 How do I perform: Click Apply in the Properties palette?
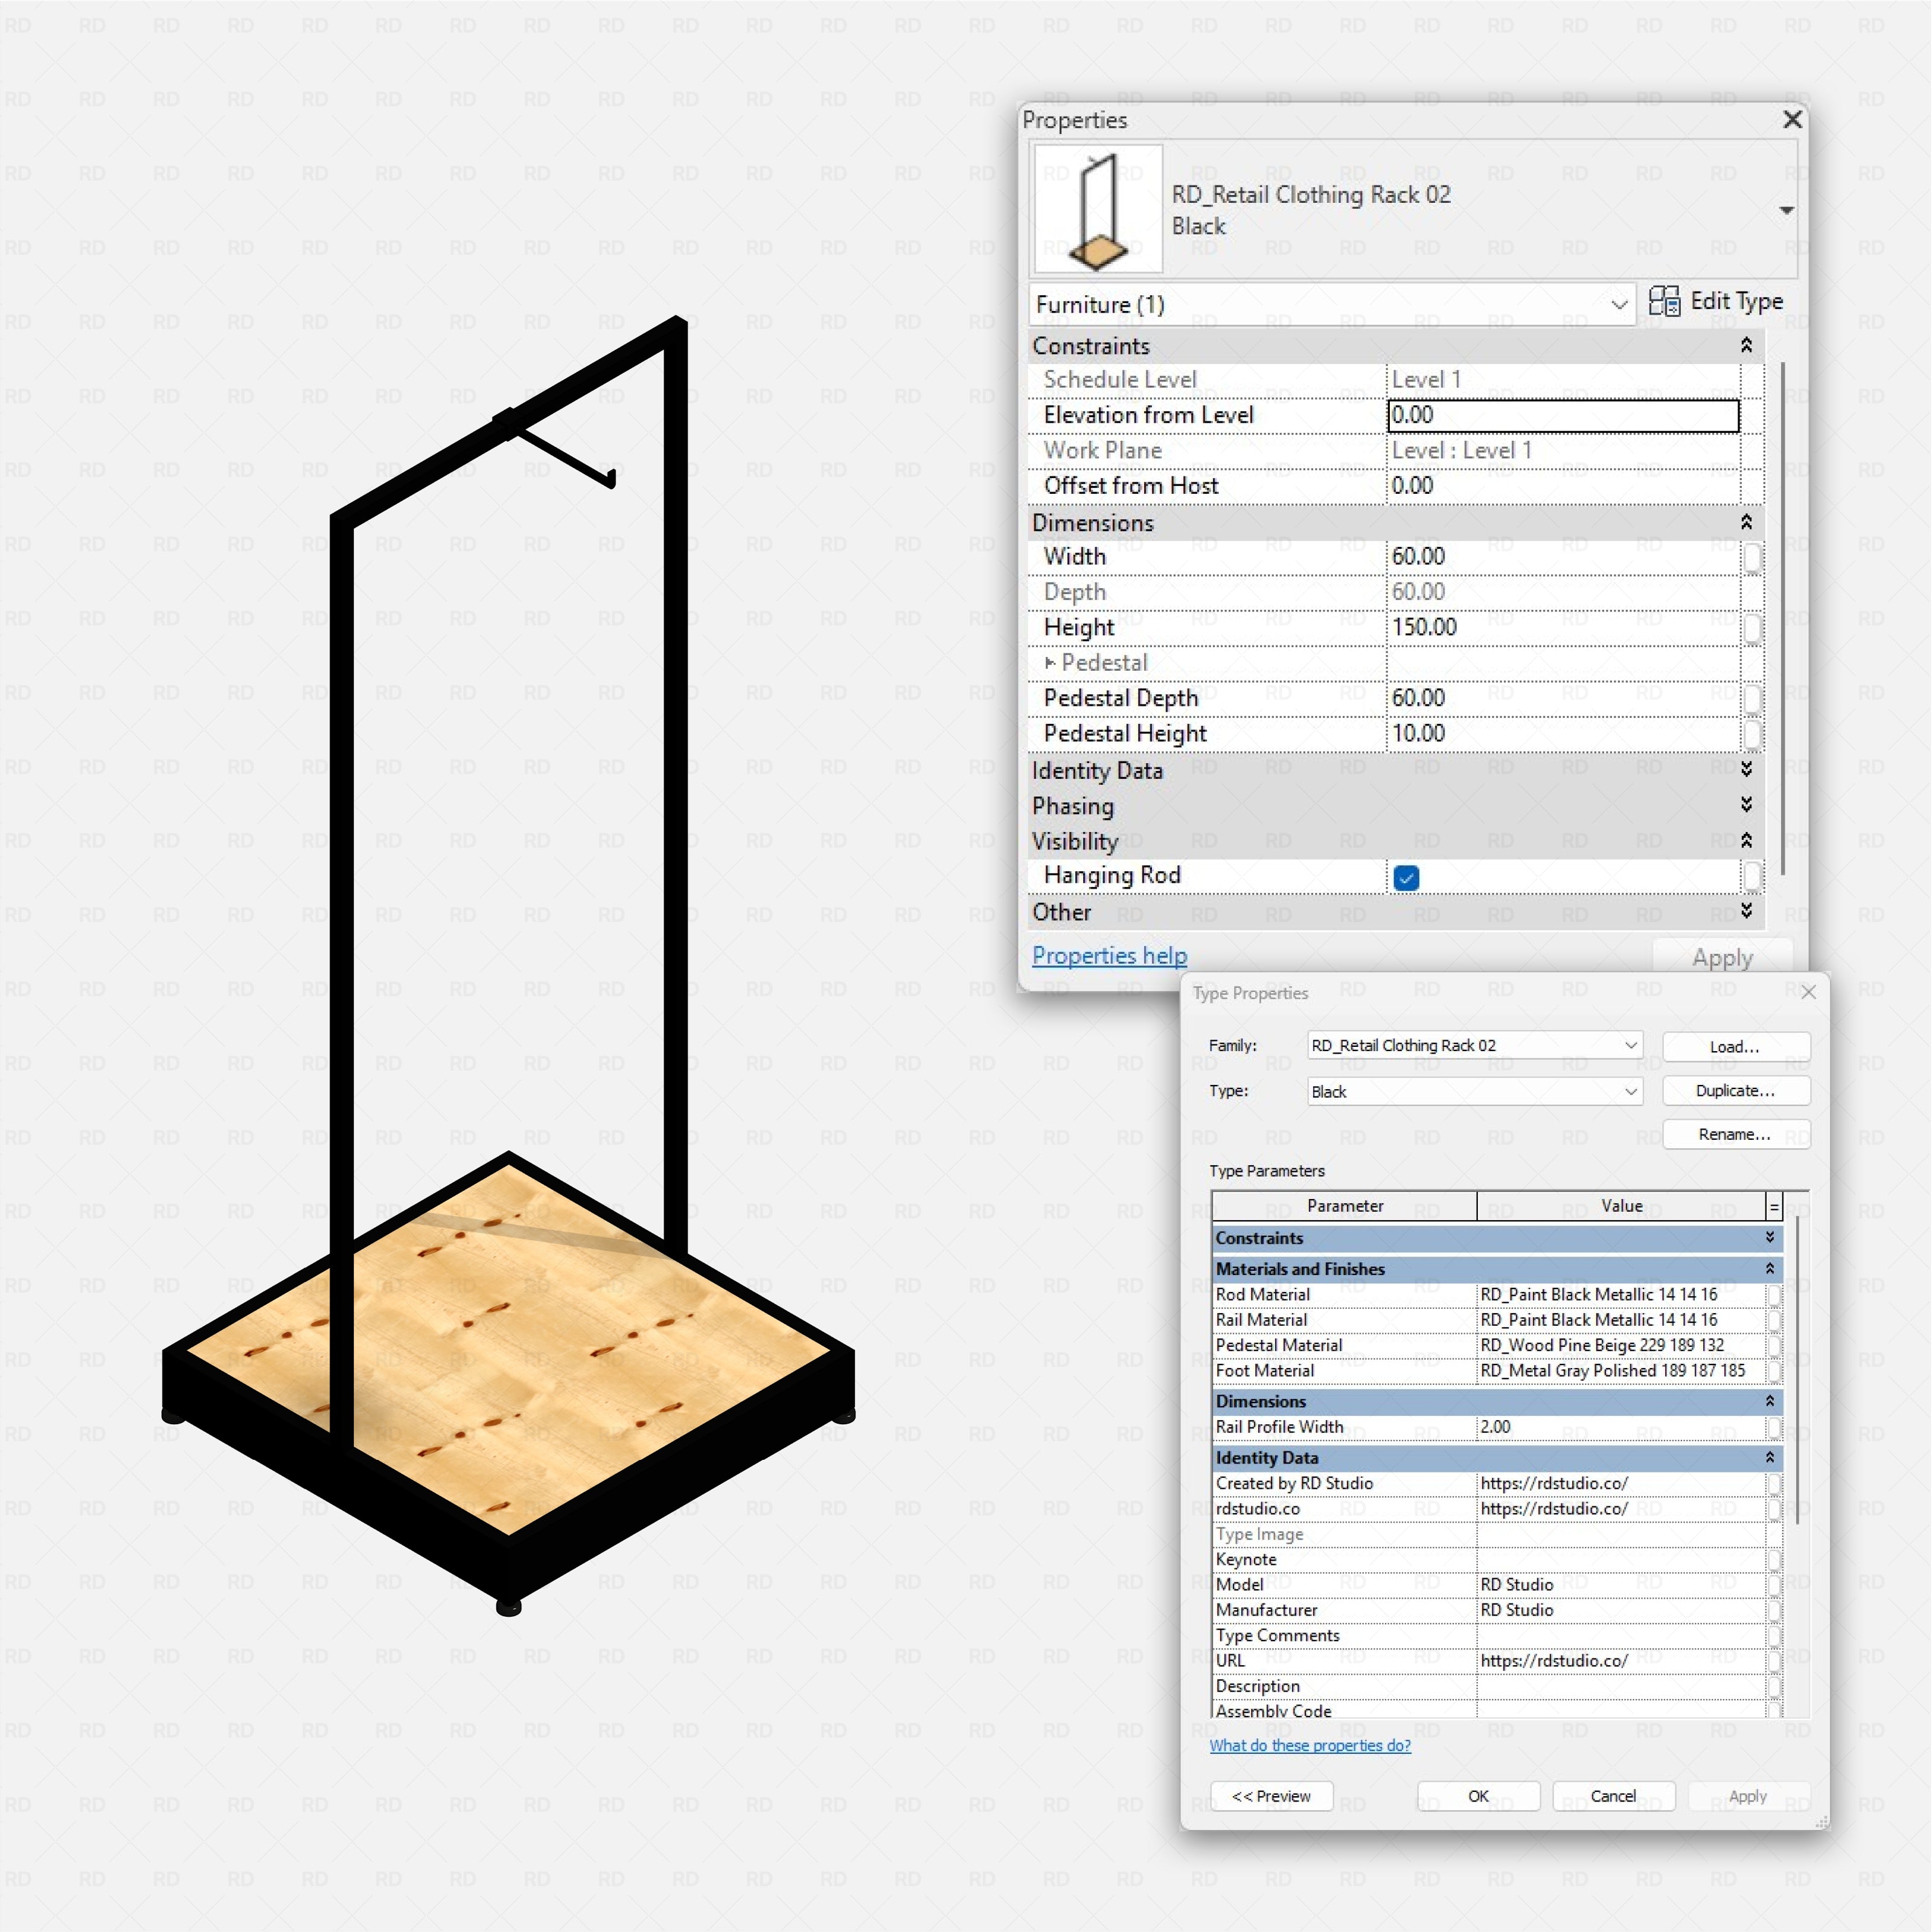1722,957
